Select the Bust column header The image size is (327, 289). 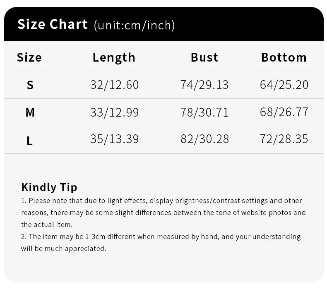click(x=204, y=57)
